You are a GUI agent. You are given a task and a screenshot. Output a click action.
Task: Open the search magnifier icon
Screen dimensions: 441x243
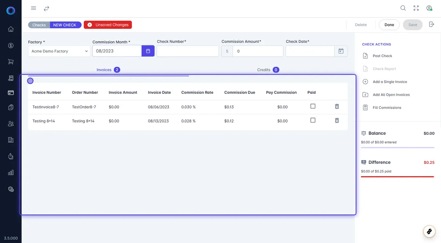pos(403,8)
